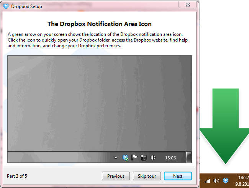Click the 15:06 clock in the preview
The image size is (249, 188).
pos(170,157)
